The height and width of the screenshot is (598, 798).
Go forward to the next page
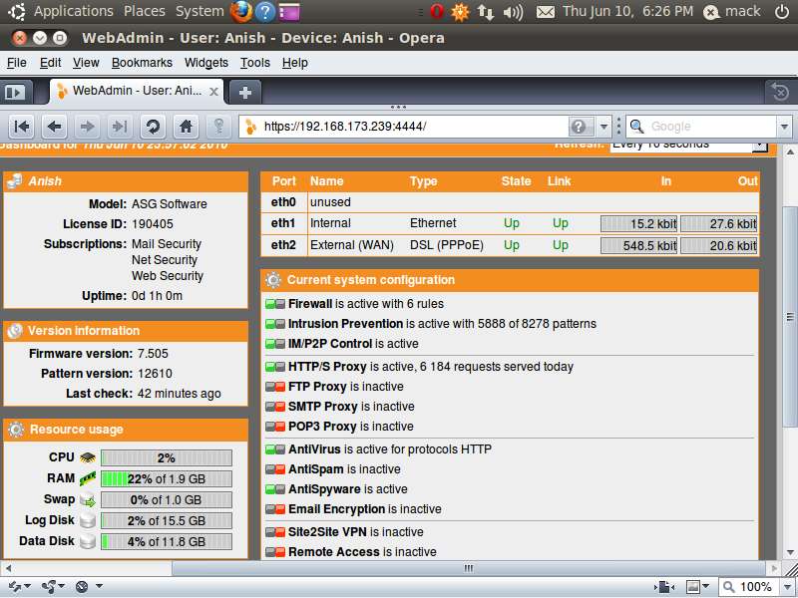tap(87, 127)
